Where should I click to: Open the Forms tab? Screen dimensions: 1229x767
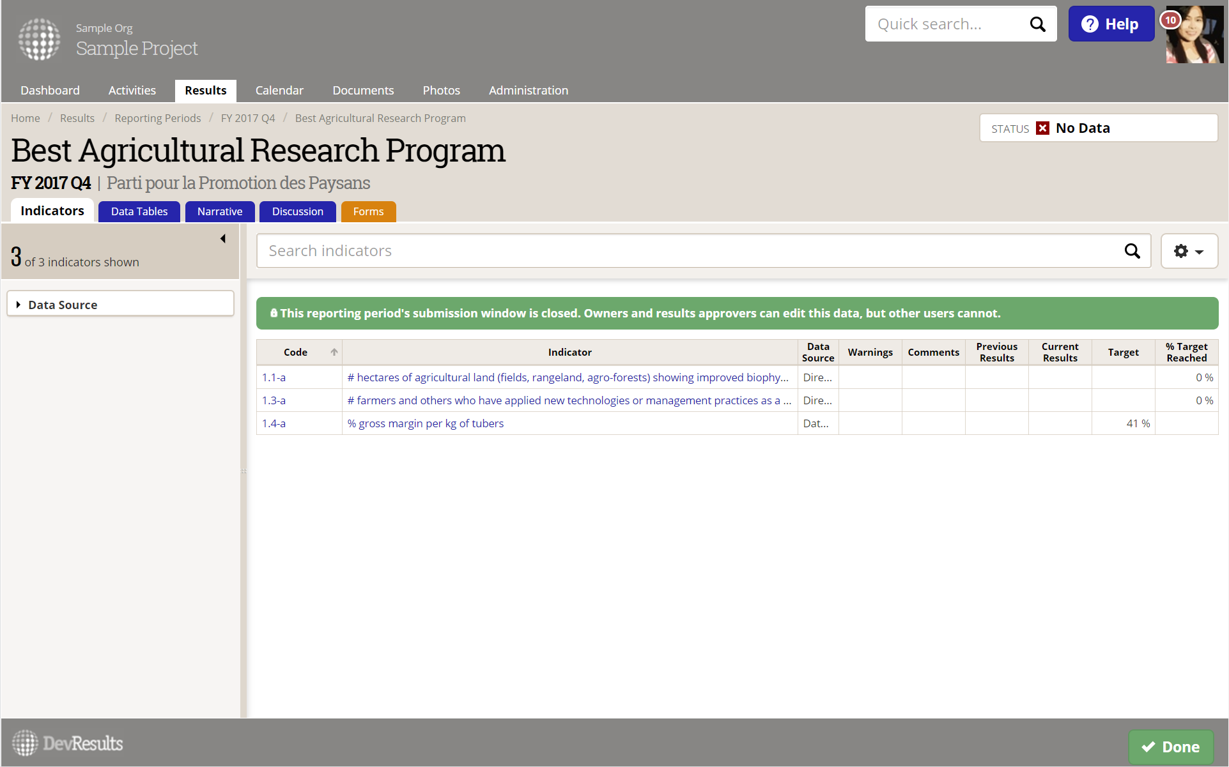tap(368, 211)
